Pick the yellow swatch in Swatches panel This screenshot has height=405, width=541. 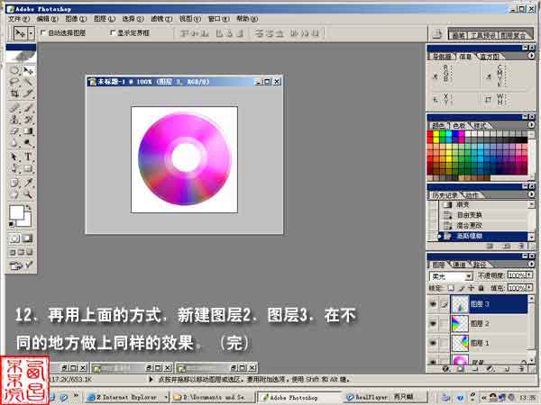pyautogui.click(x=436, y=134)
